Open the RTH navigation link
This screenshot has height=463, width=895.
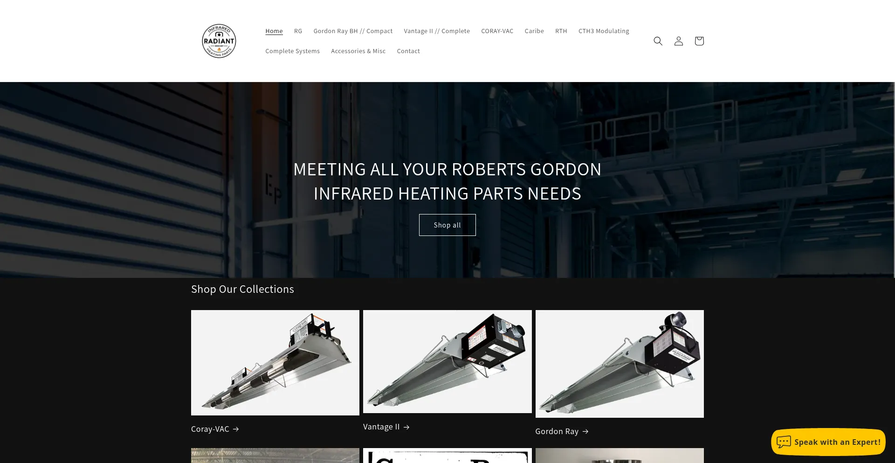[561, 31]
